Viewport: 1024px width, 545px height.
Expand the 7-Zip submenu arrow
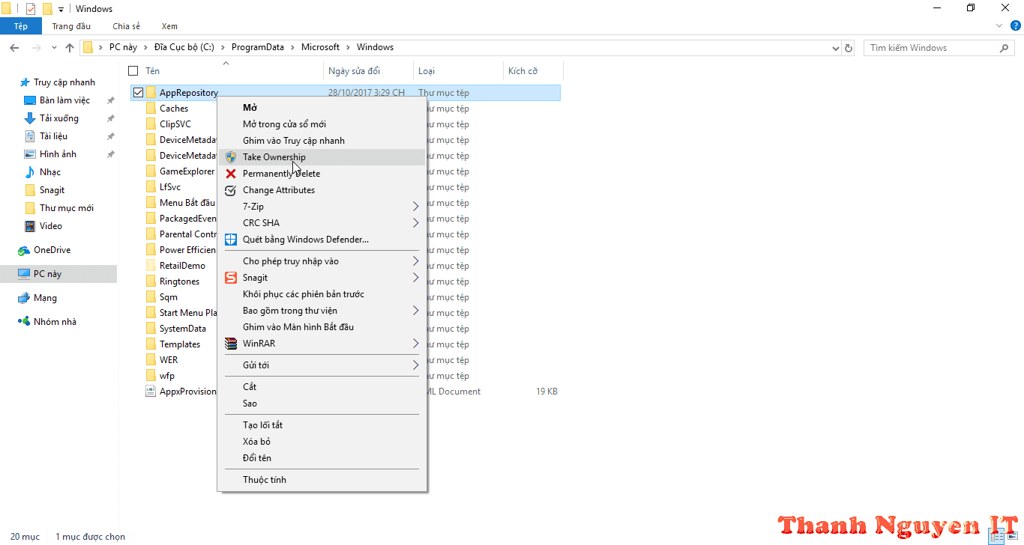pyautogui.click(x=416, y=207)
